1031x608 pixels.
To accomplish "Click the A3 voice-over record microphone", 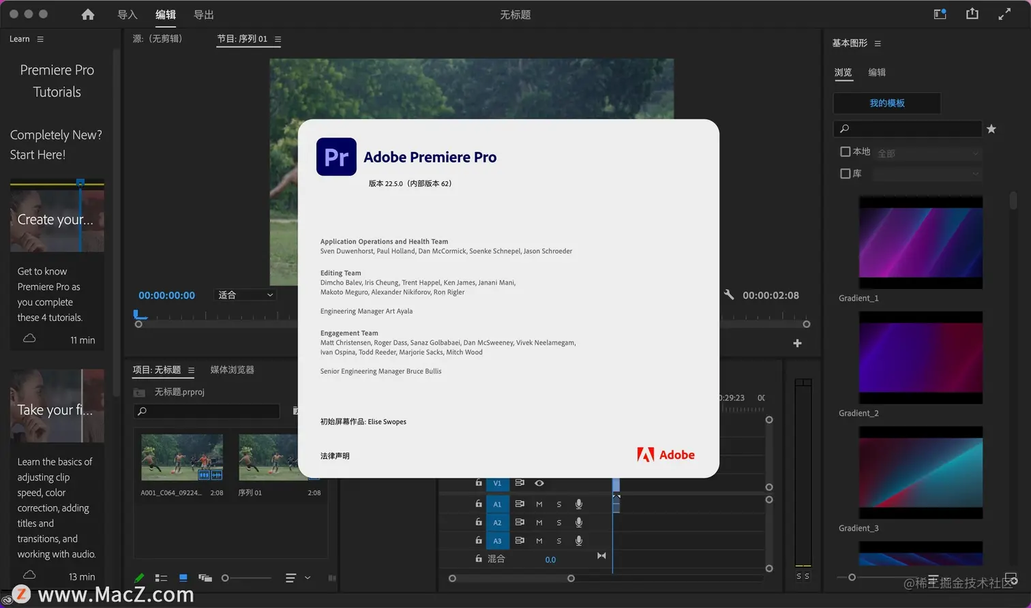I will click(x=578, y=541).
